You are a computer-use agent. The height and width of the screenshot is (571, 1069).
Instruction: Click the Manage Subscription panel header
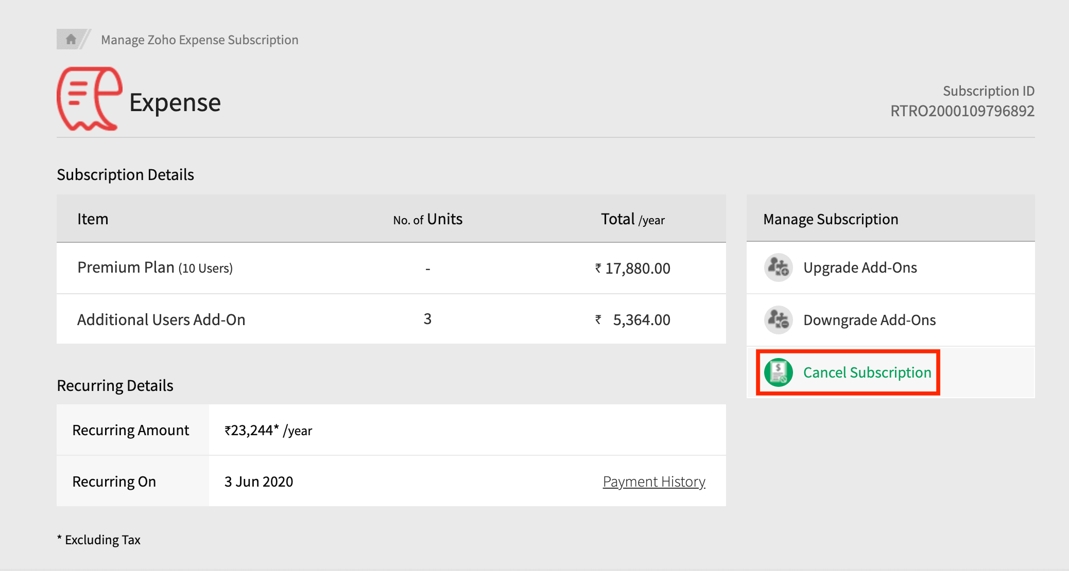891,219
